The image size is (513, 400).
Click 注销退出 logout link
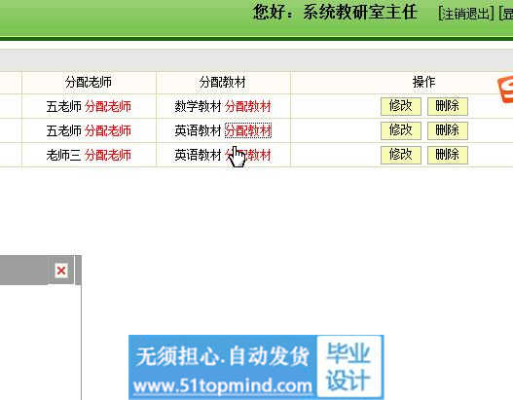pyautogui.click(x=466, y=14)
